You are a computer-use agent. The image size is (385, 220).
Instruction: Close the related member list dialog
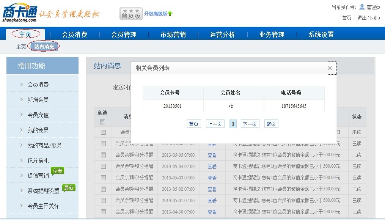click(330, 68)
